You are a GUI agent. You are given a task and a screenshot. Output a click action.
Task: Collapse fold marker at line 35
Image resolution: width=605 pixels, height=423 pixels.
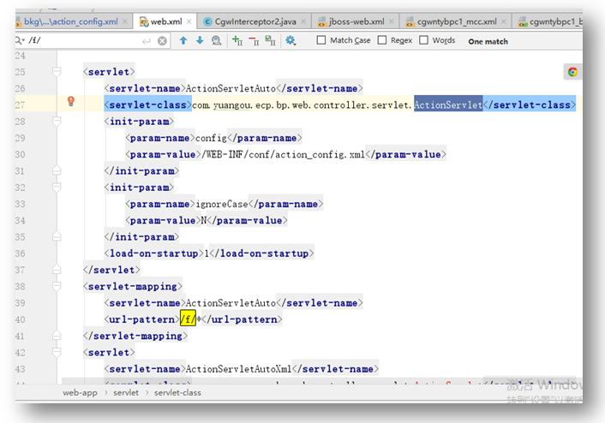point(57,236)
